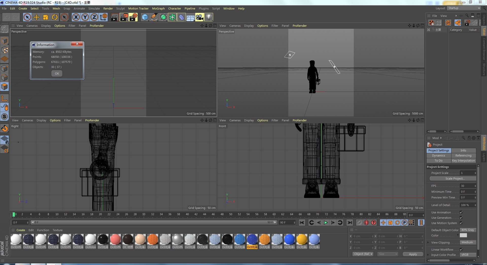Click the Deformer icon in toolbar
Screen dimensions: 487x265
(x=181, y=17)
